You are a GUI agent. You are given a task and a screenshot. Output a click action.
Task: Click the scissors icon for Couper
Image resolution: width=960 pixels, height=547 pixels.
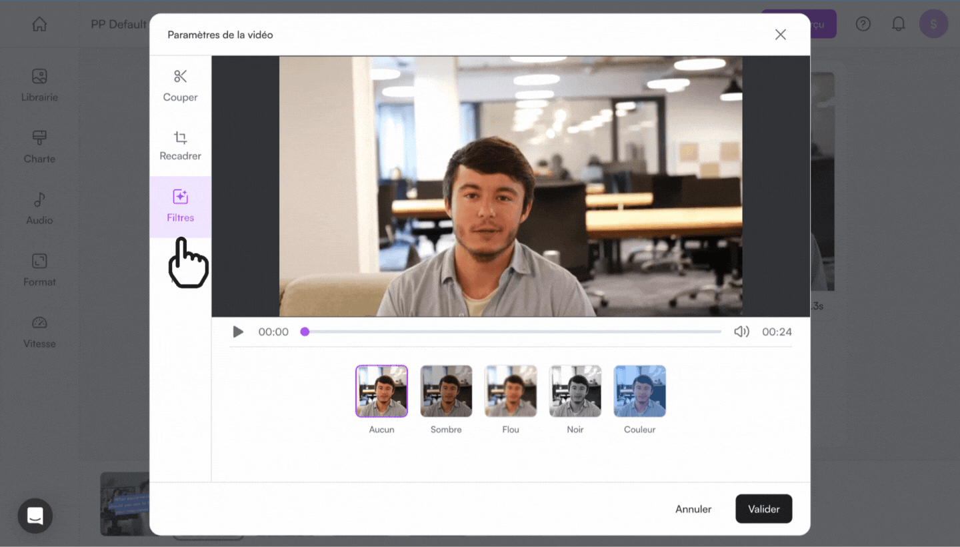point(180,76)
